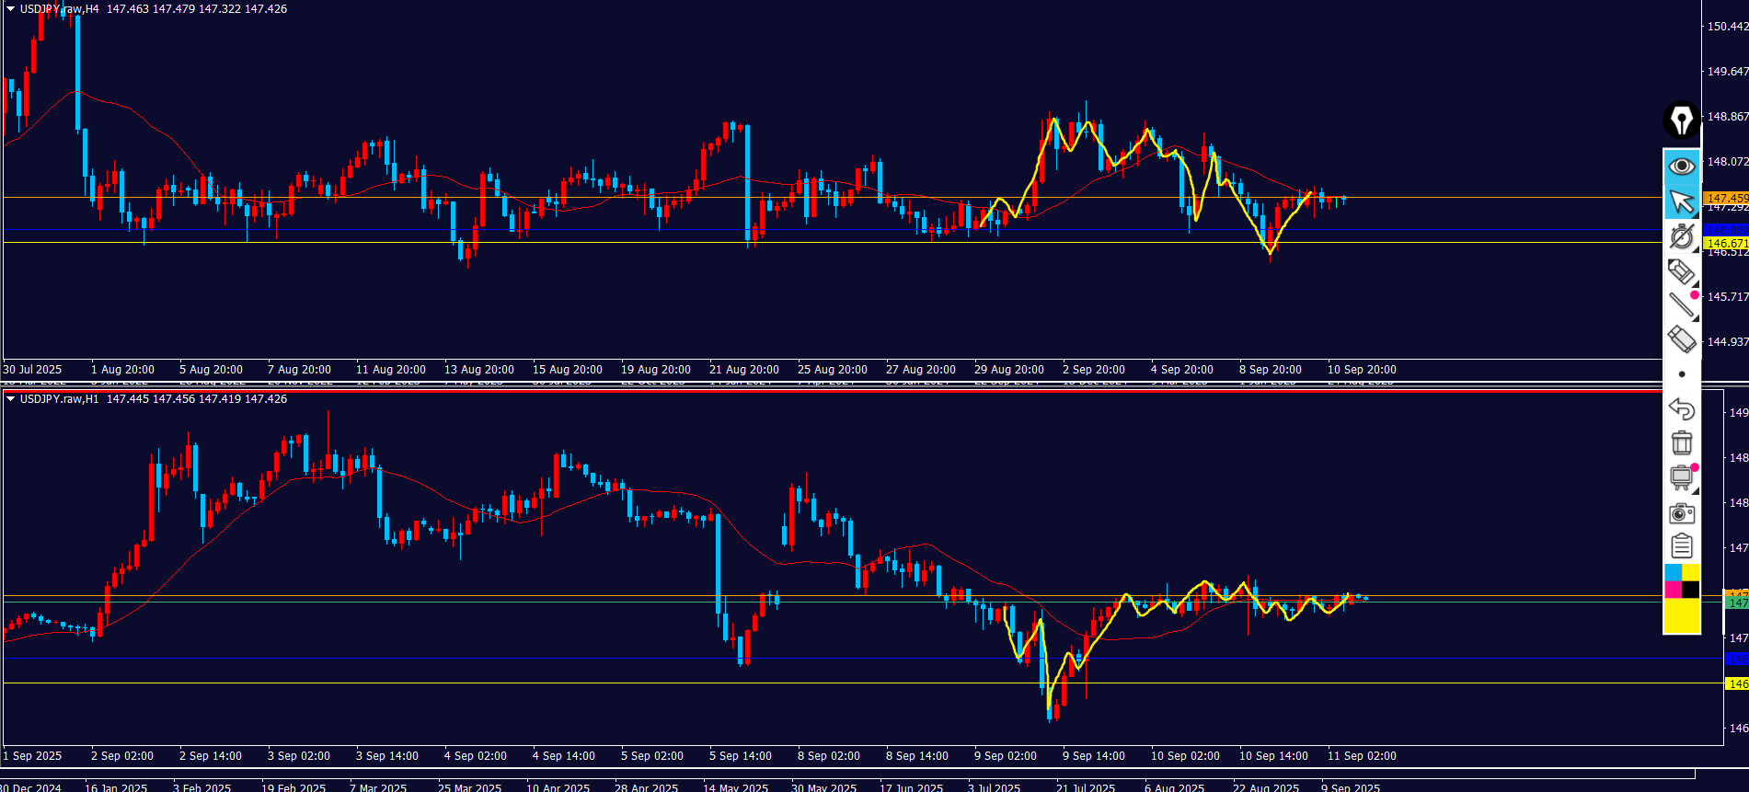Pick the cyan color swatch
Image resolution: width=1749 pixels, height=792 pixels.
1673,573
